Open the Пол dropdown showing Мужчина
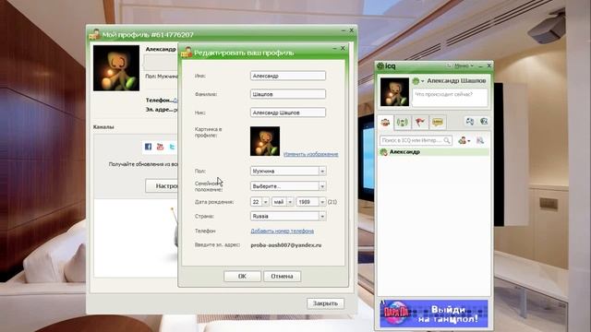591x332 pixels. click(288, 171)
